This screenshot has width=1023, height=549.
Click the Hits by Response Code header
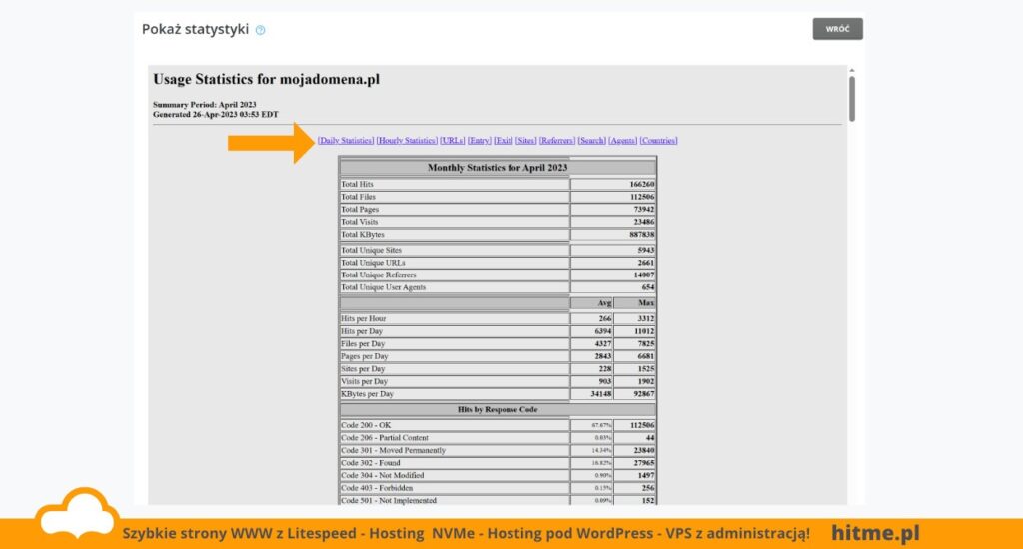coord(498,409)
